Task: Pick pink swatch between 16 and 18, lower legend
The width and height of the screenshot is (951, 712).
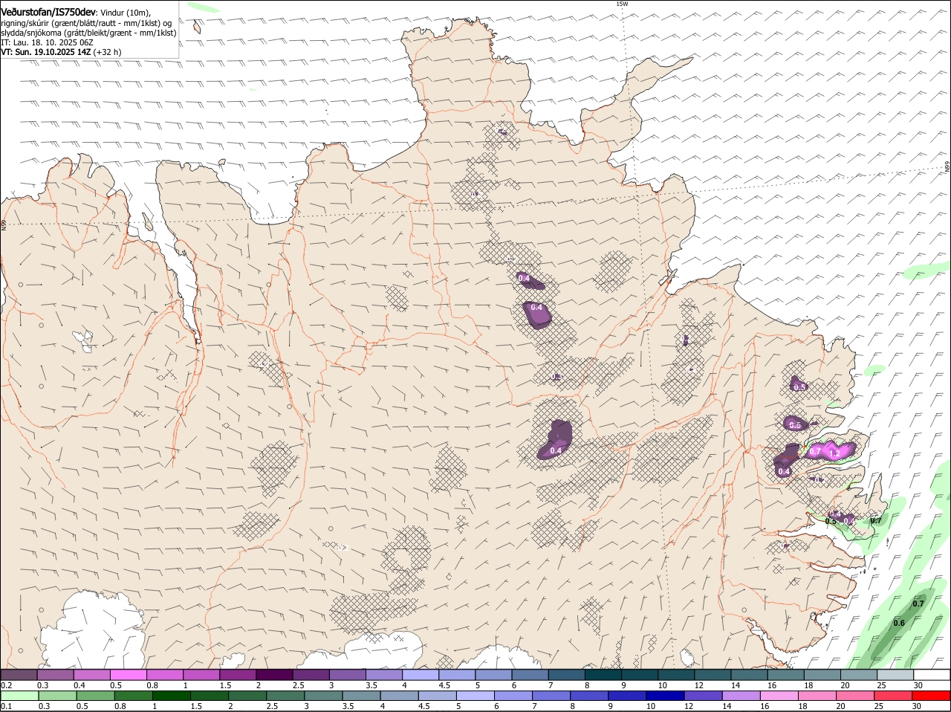Action: (779, 696)
